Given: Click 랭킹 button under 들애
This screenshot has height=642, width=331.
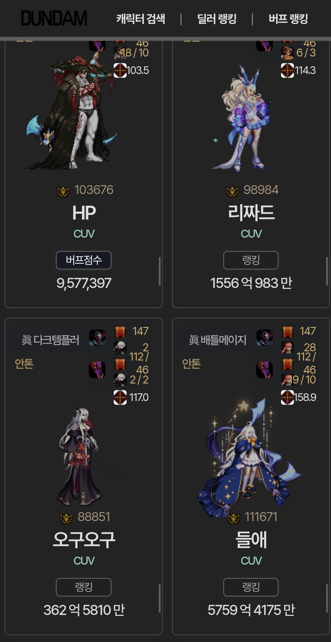Looking at the screenshot, I should 251,587.
